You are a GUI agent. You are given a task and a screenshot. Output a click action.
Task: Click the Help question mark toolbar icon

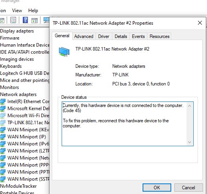coord(26,20)
